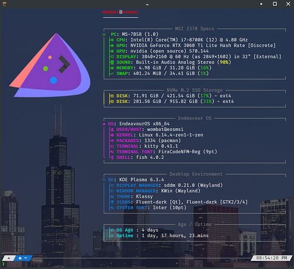Image resolution: width=294 pixels, height=269 pixels.
Task: Click the shell dollar icon next to SHELL
Action: (x=112, y=158)
